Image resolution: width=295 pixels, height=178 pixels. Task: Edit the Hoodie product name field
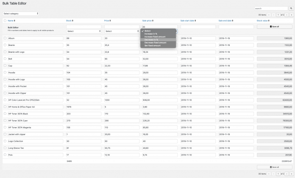pos(35,73)
